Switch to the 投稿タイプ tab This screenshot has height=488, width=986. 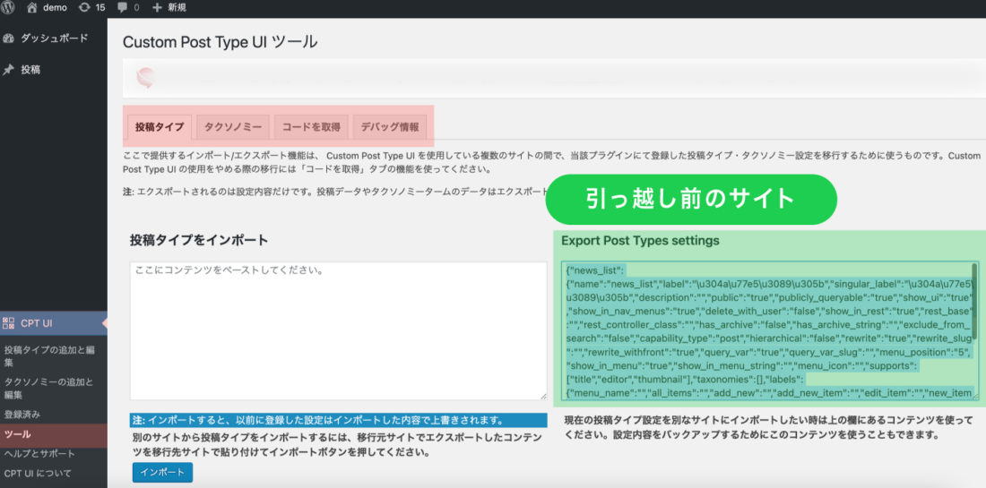[x=160, y=127]
